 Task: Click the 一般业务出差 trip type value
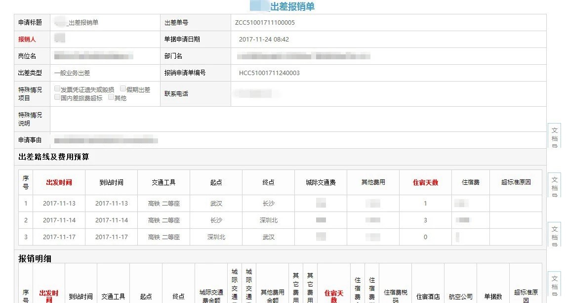(72, 73)
